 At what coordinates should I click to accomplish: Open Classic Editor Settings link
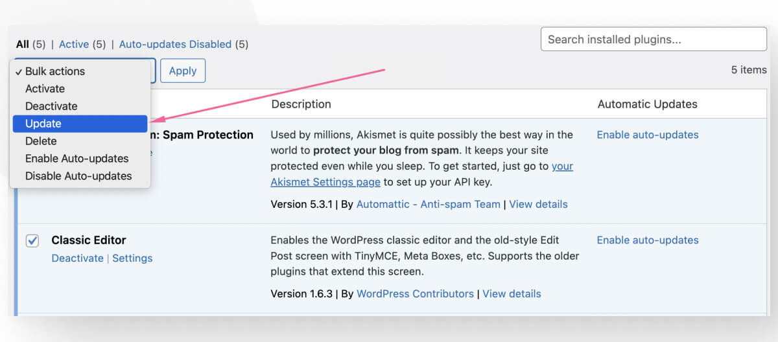(x=132, y=258)
